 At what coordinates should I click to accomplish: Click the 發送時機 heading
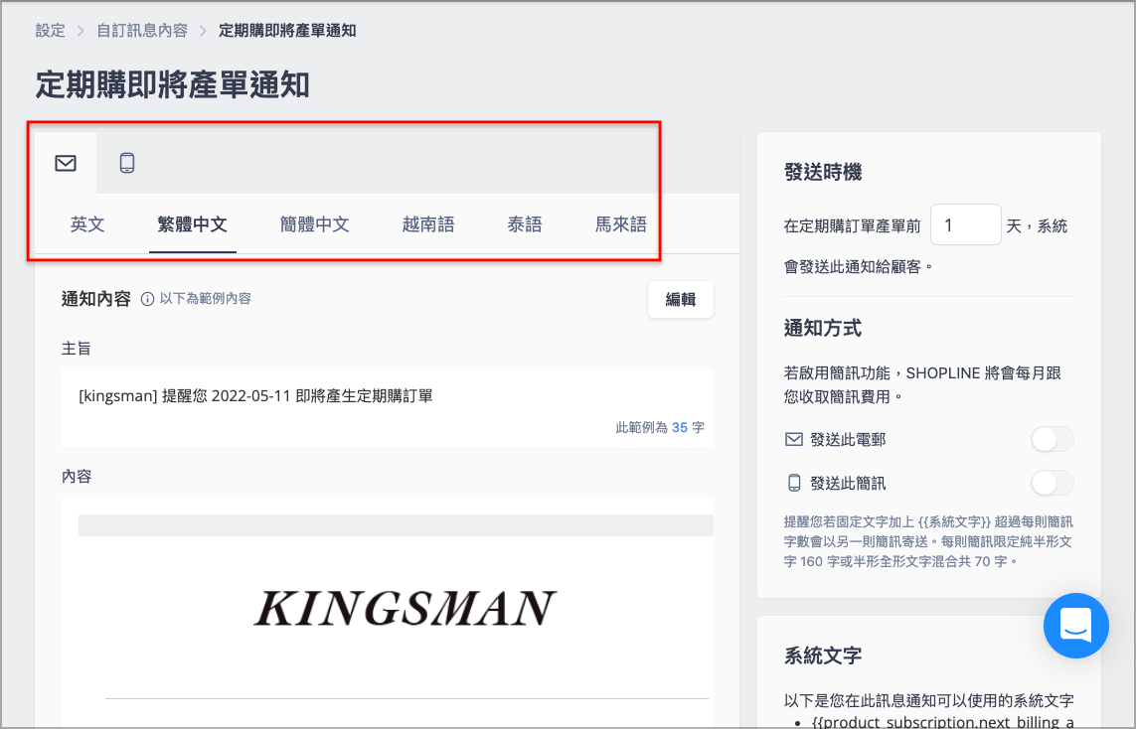click(823, 172)
